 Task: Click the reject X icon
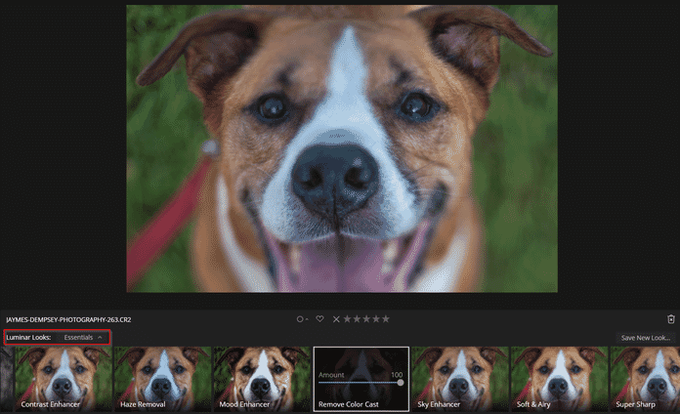tap(336, 319)
